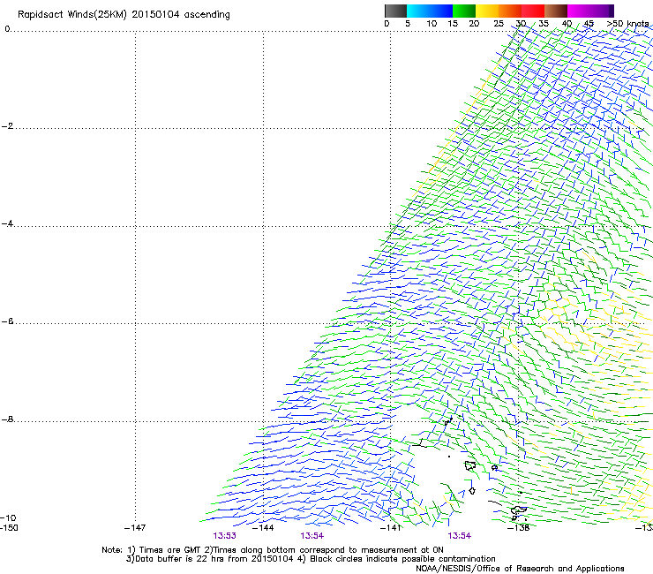Click the '-6' latitude axis label
653x574 pixels.
7,321
